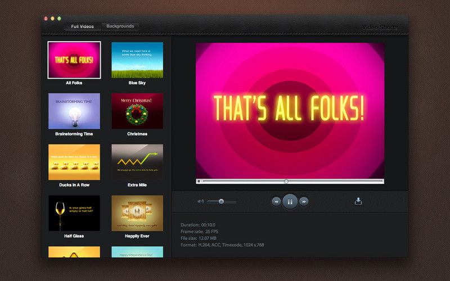Choose the Blue Sky video thumbnail
Image resolution: width=450 pixels, height=281 pixels.
(137, 60)
